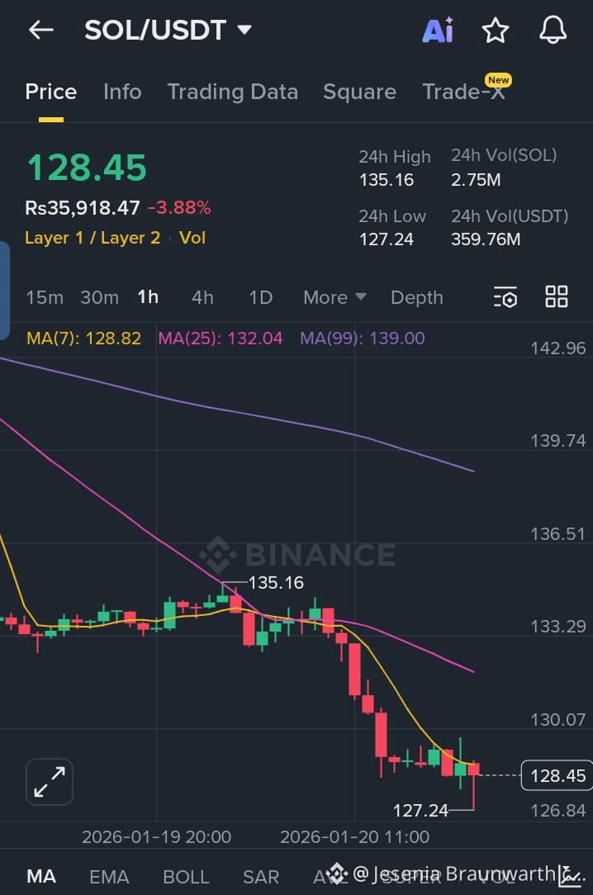Viewport: 593px width, 895px height.
Task: Open the AI assistant icon
Action: point(438,31)
